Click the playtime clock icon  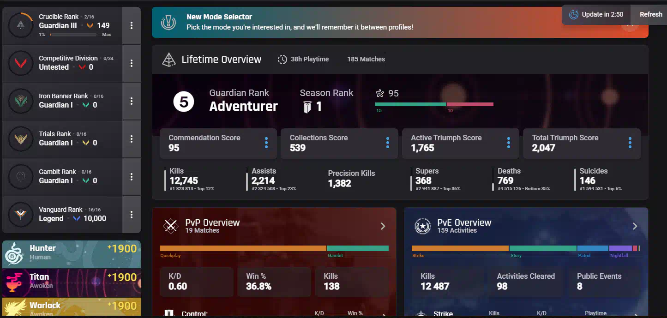coord(282,59)
